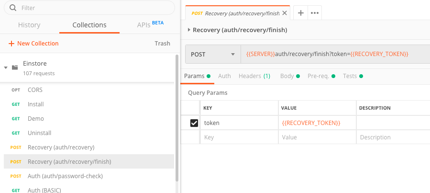
Task: Switch to the History tab
Action: (29, 25)
